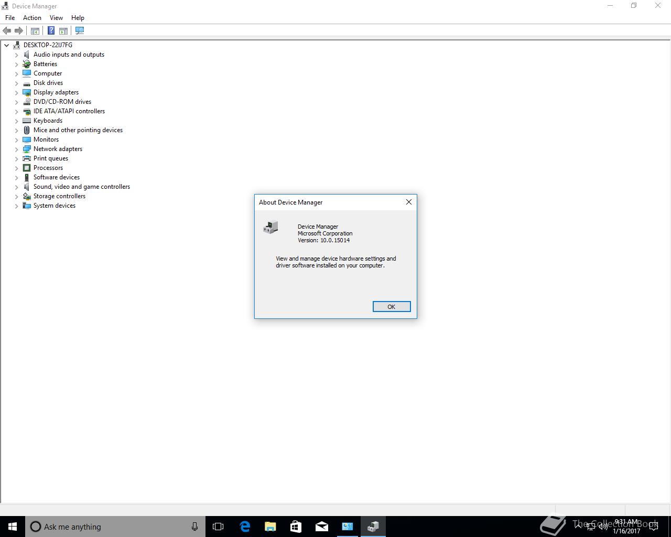Click the DVD/CD-ROM drives icon
Viewport: 671px width, 537px height.
[27, 102]
